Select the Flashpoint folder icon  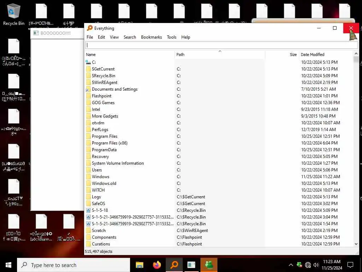pyautogui.click(x=88, y=96)
